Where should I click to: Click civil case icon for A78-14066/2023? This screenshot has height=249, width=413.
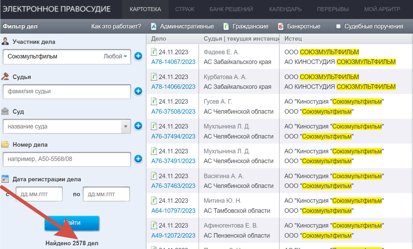pyautogui.click(x=154, y=77)
